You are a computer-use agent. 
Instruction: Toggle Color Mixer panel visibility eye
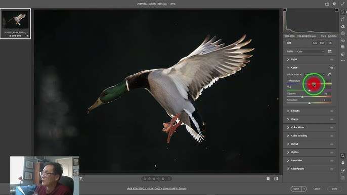tap(331, 128)
